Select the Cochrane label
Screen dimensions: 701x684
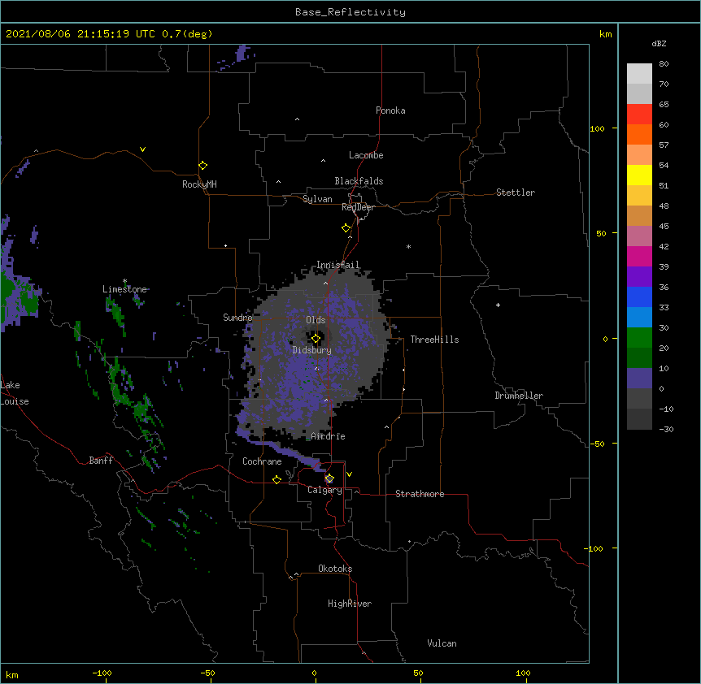point(262,461)
